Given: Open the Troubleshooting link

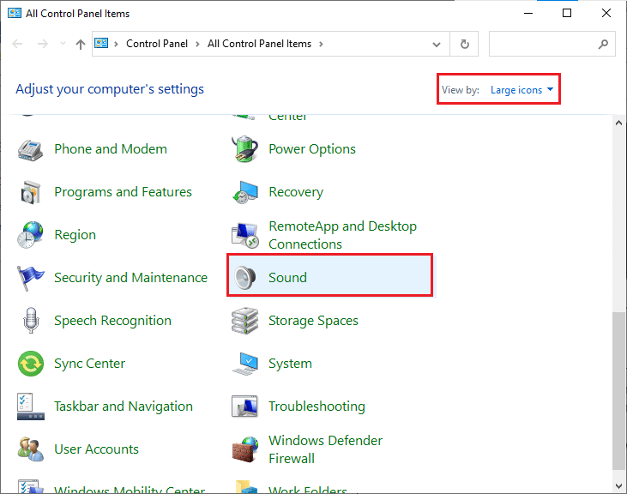Looking at the screenshot, I should coord(317,407).
